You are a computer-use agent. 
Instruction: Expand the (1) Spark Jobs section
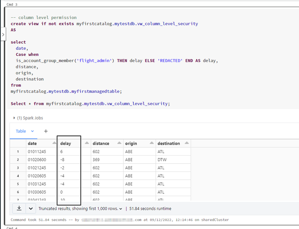28,118
